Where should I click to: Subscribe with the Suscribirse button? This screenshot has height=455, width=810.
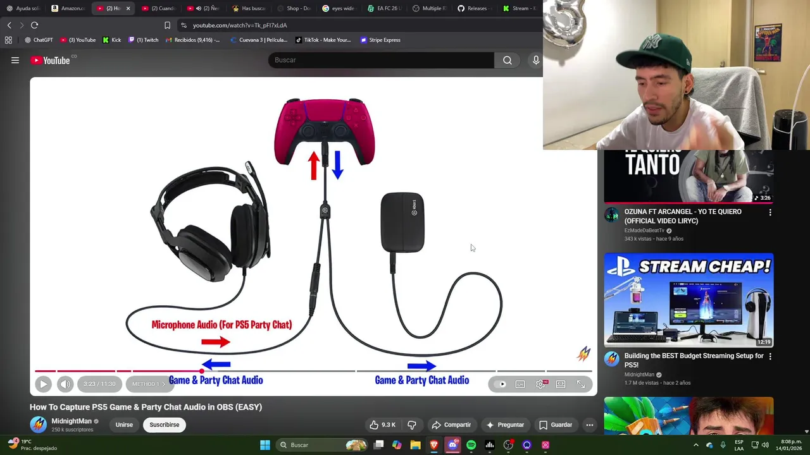[x=165, y=425]
